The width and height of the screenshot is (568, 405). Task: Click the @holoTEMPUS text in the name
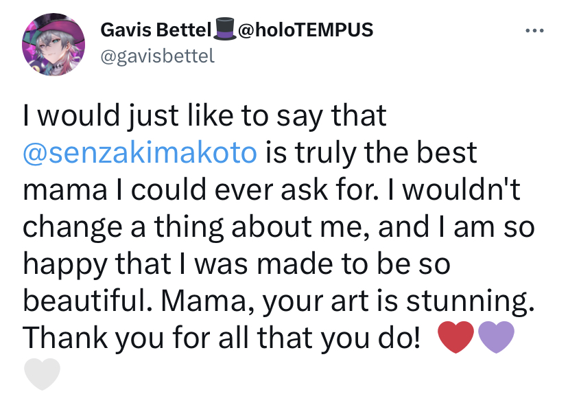[x=304, y=30]
